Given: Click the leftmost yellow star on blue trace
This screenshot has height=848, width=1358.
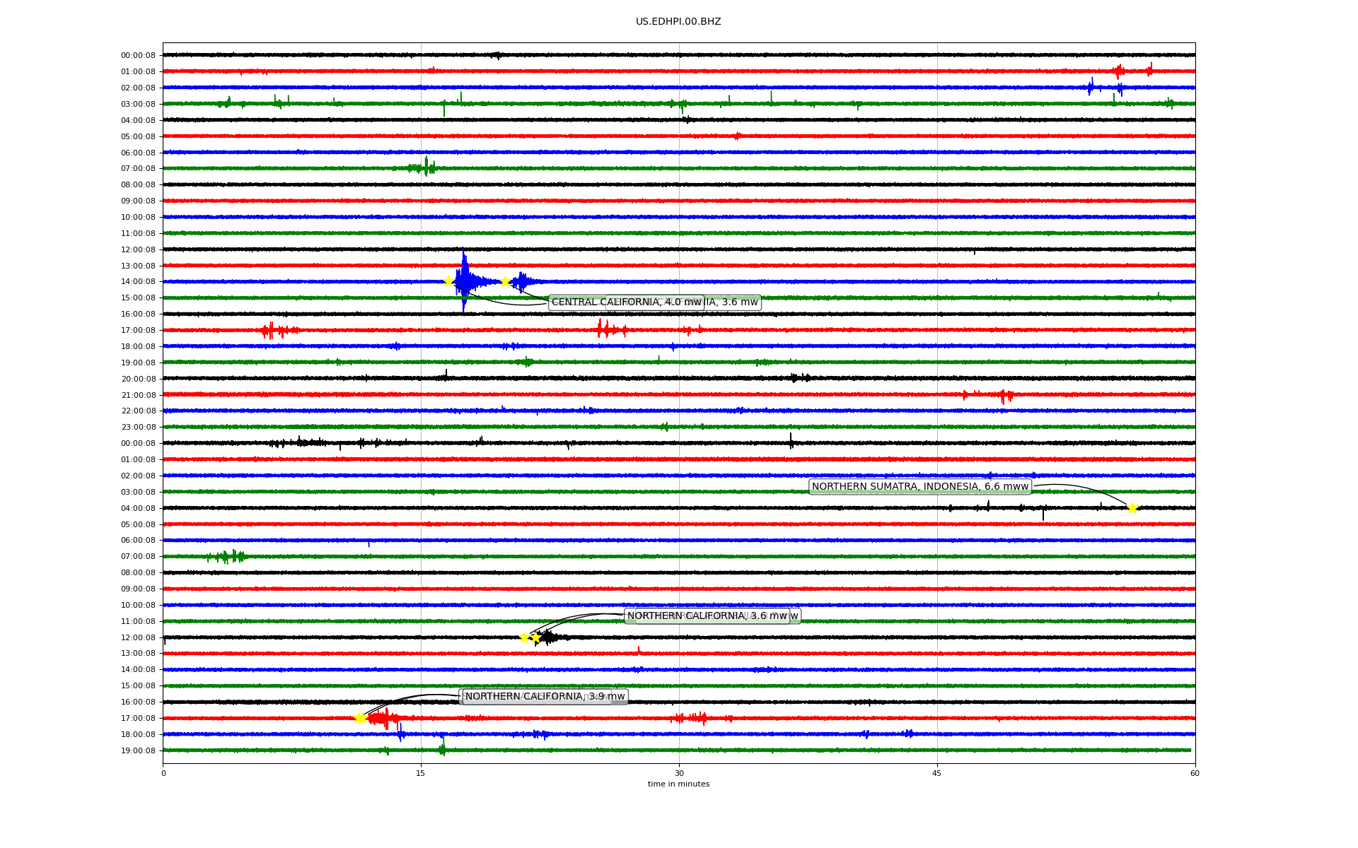Looking at the screenshot, I should click(448, 281).
